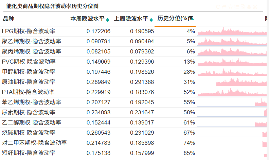The width and height of the screenshot is (269, 160).
Task: Click the 67% percentile in 烧碱 row
Action: pyautogui.click(x=189, y=133)
